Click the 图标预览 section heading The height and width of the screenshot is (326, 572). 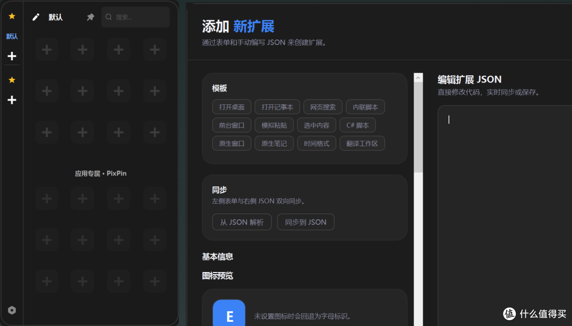pos(218,276)
